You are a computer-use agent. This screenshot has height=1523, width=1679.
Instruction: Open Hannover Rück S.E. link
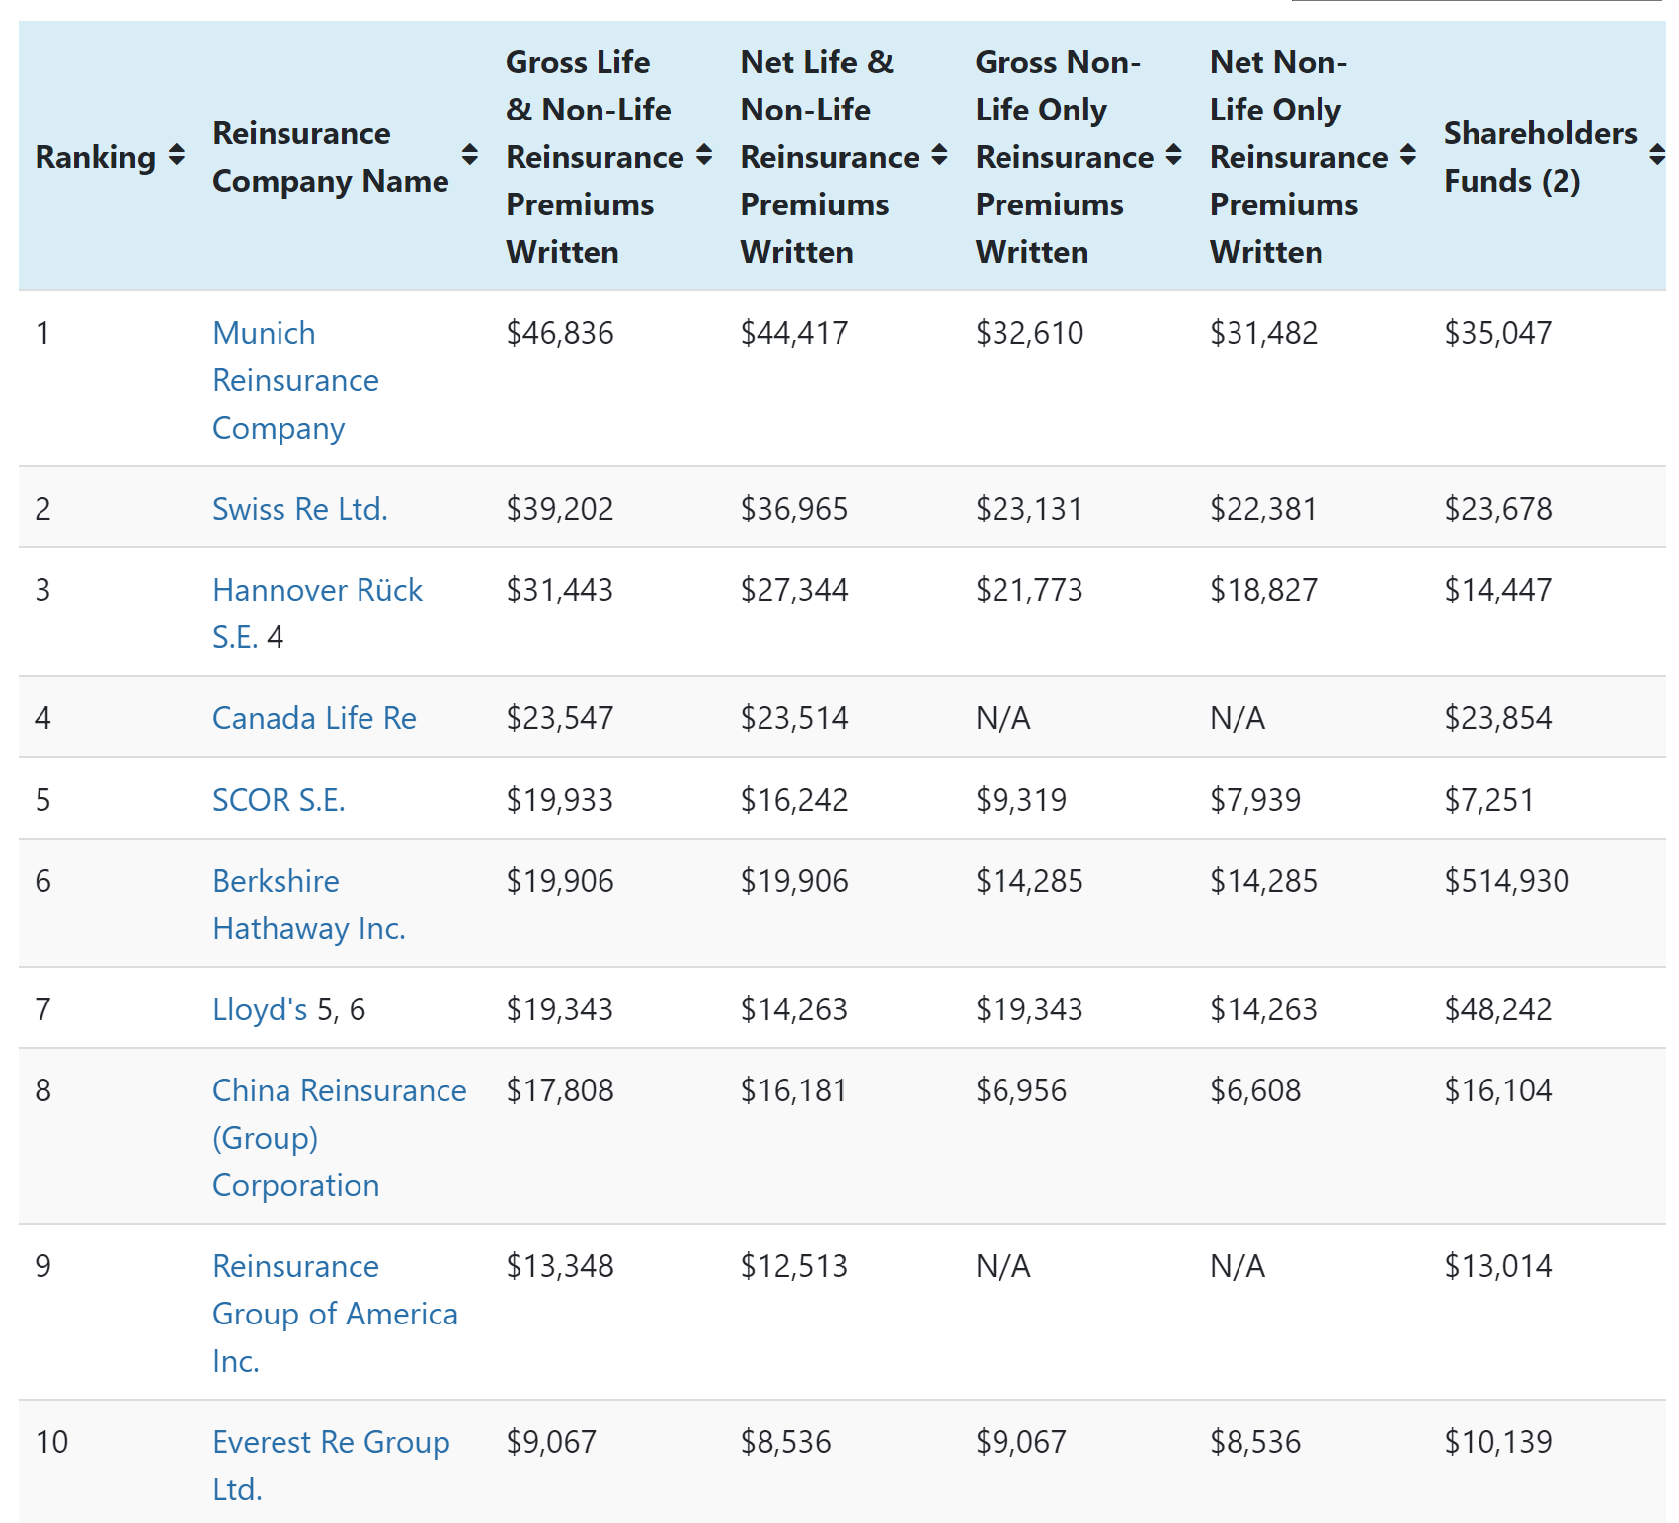317,613
